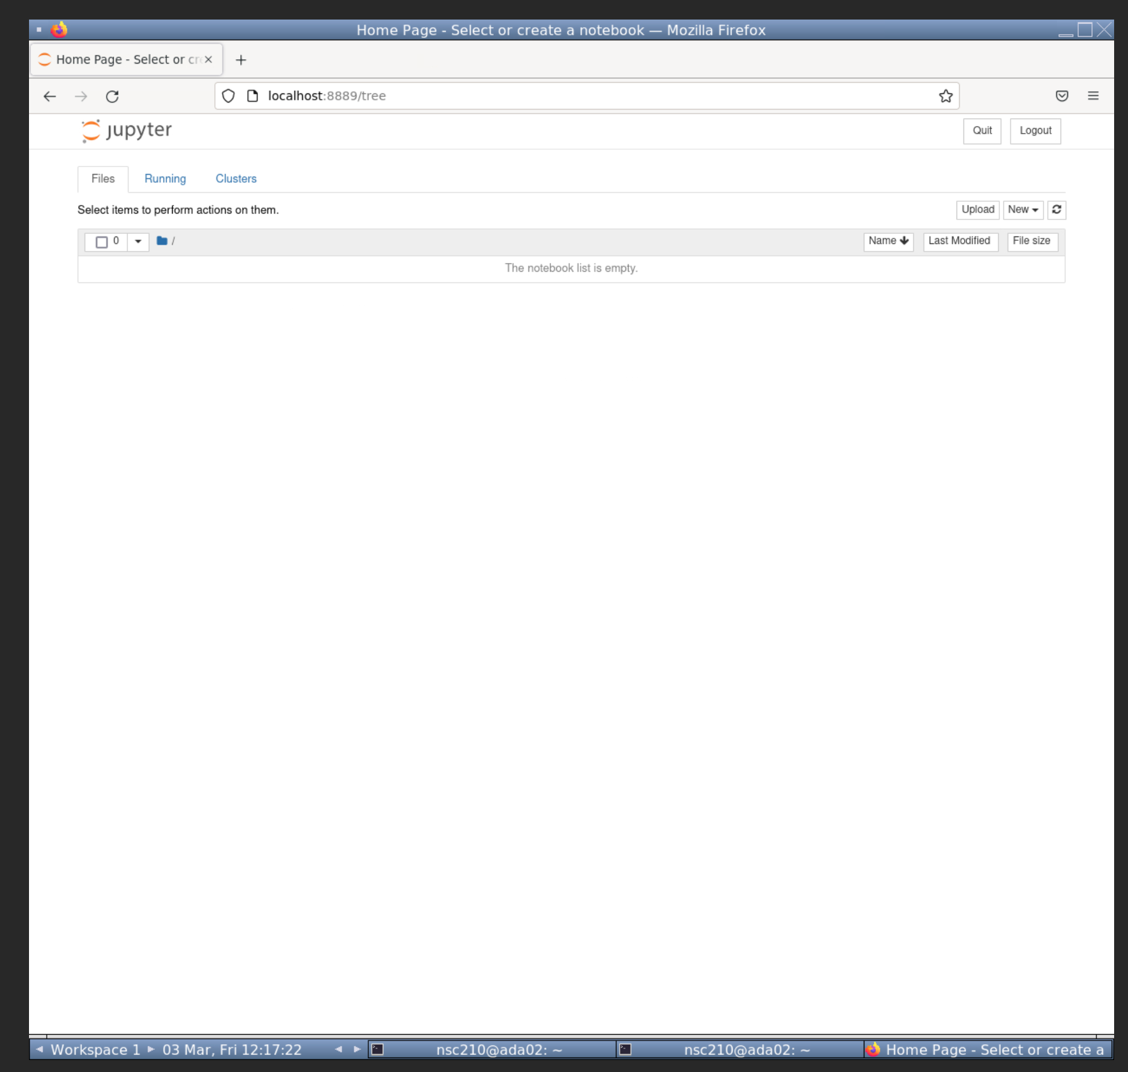Screen dimensions: 1128x1072
Task: Tick the select-all items checkbox
Action: [x=102, y=242]
